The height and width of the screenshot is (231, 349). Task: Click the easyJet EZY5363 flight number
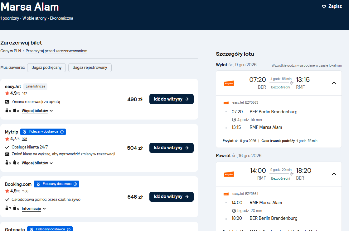click(245, 103)
